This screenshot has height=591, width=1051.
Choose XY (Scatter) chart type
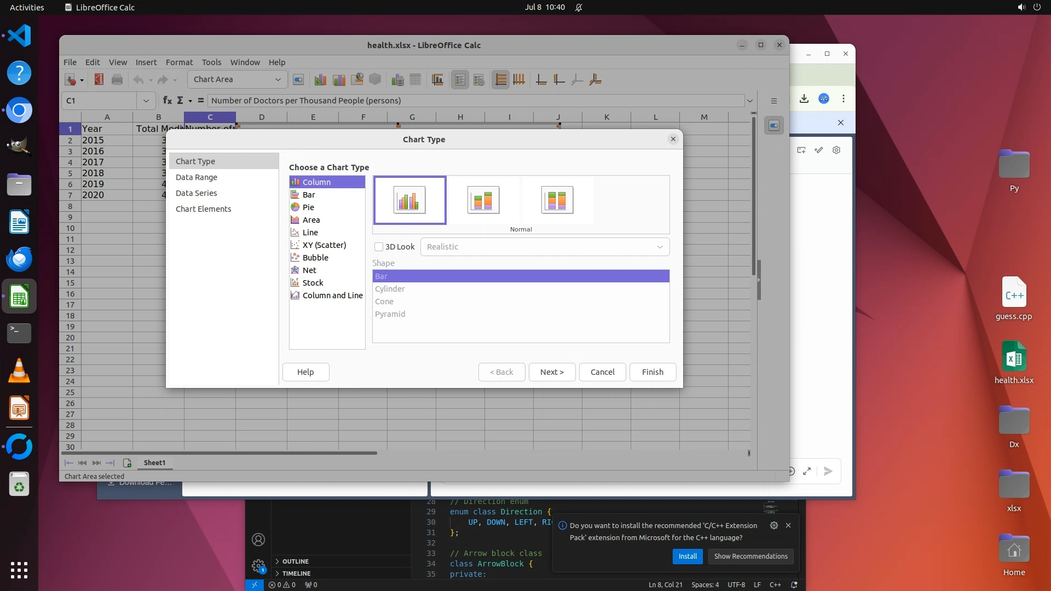click(x=324, y=245)
